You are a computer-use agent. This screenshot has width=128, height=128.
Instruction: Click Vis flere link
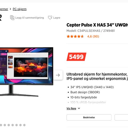(71, 109)
